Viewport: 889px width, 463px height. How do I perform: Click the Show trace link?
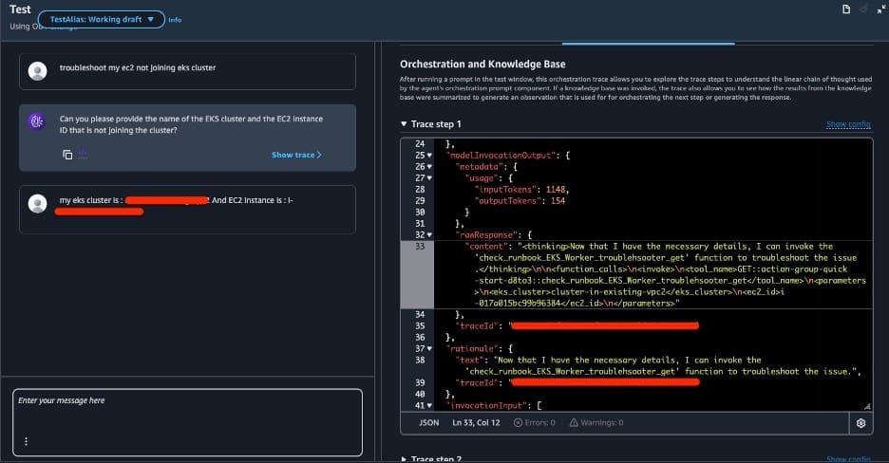pos(296,155)
